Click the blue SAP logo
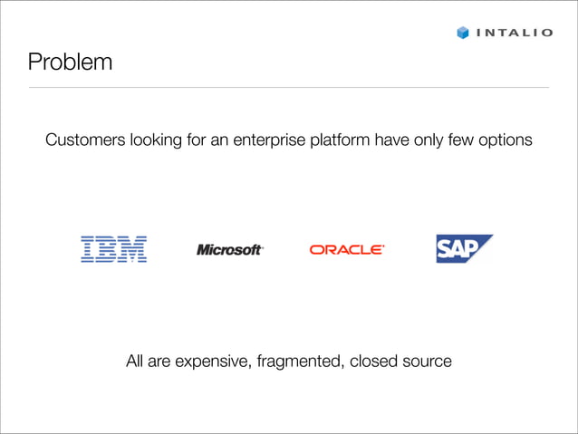578x434 pixels. pos(464,248)
